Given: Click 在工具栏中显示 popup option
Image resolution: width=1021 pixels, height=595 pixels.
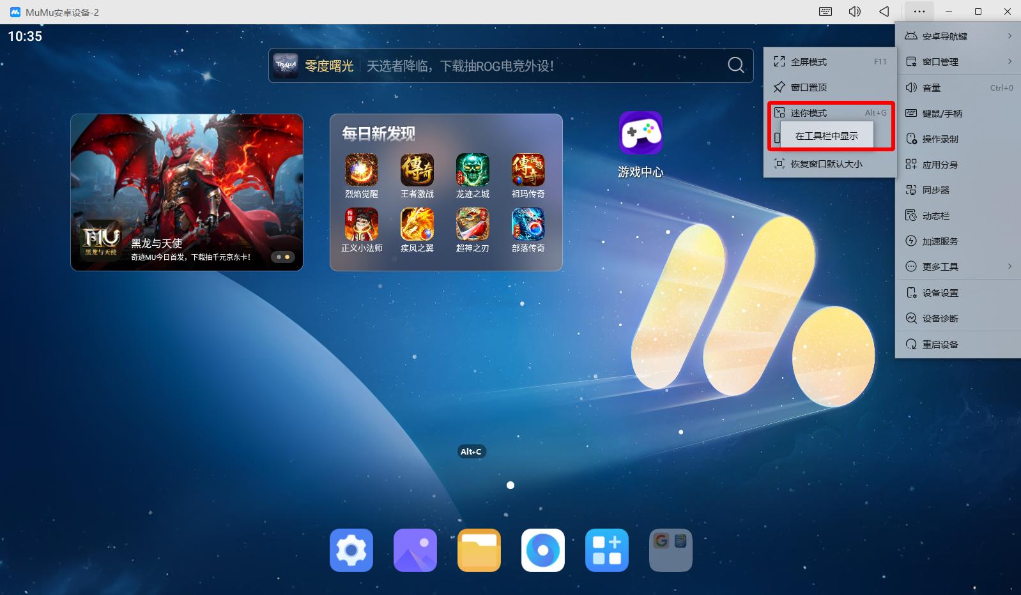Looking at the screenshot, I should [826, 136].
